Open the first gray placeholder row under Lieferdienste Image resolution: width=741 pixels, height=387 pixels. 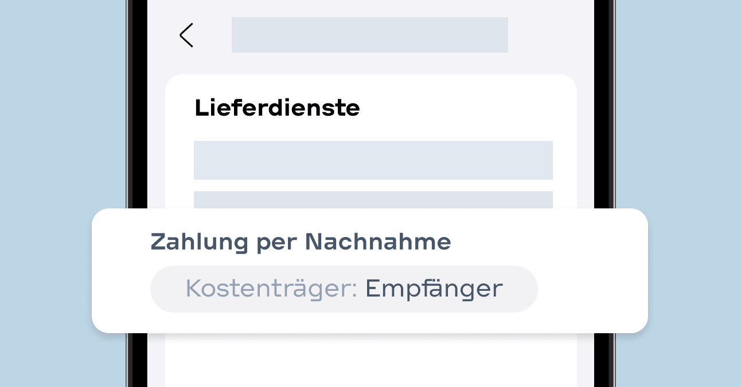tap(373, 160)
